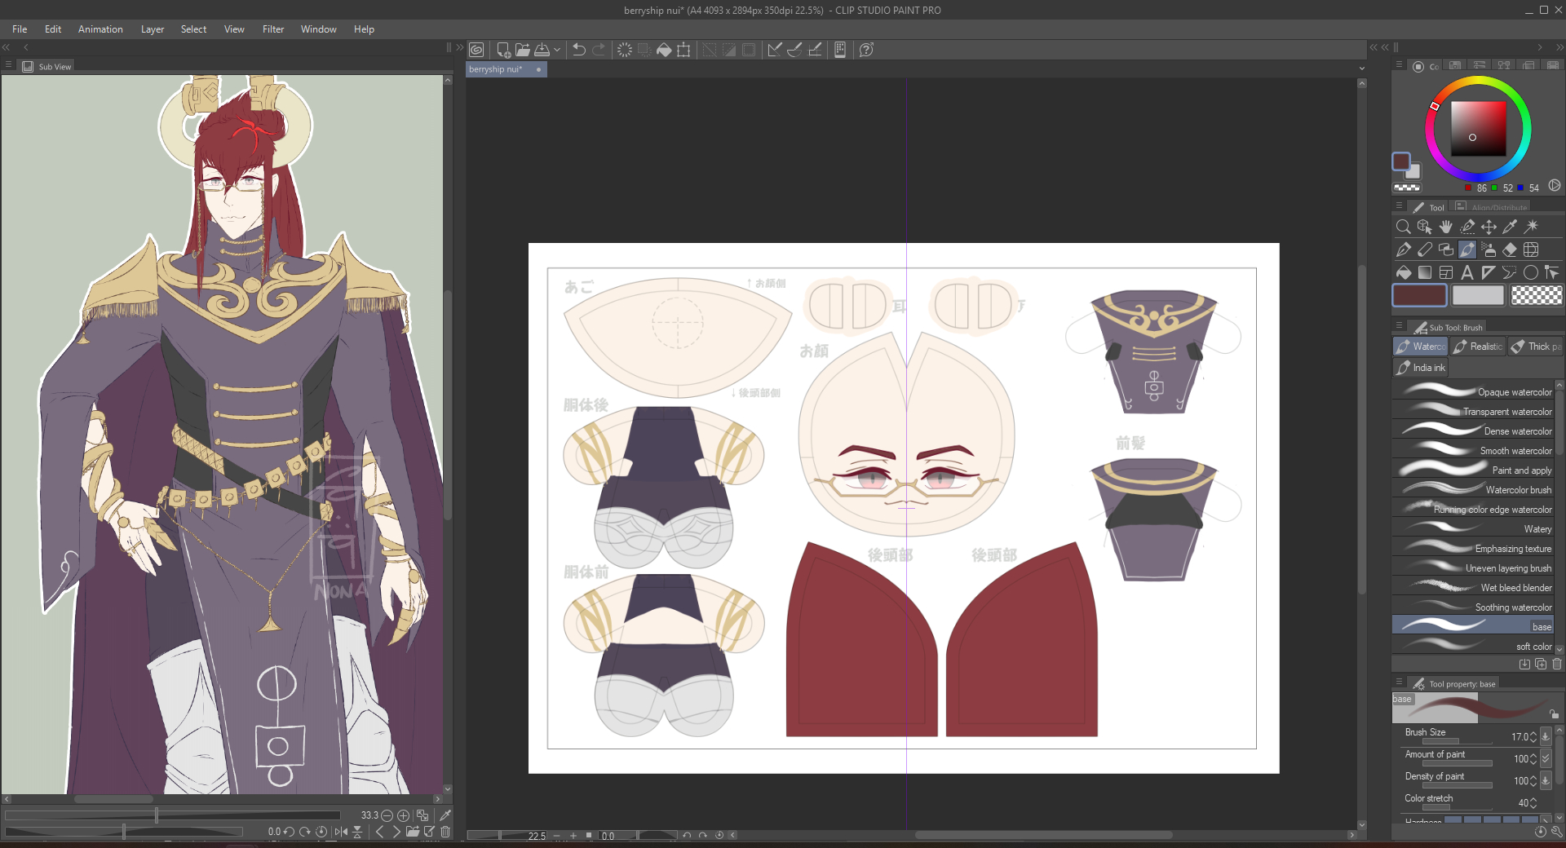Open the Color Wheel panel menu

pyautogui.click(x=1399, y=65)
